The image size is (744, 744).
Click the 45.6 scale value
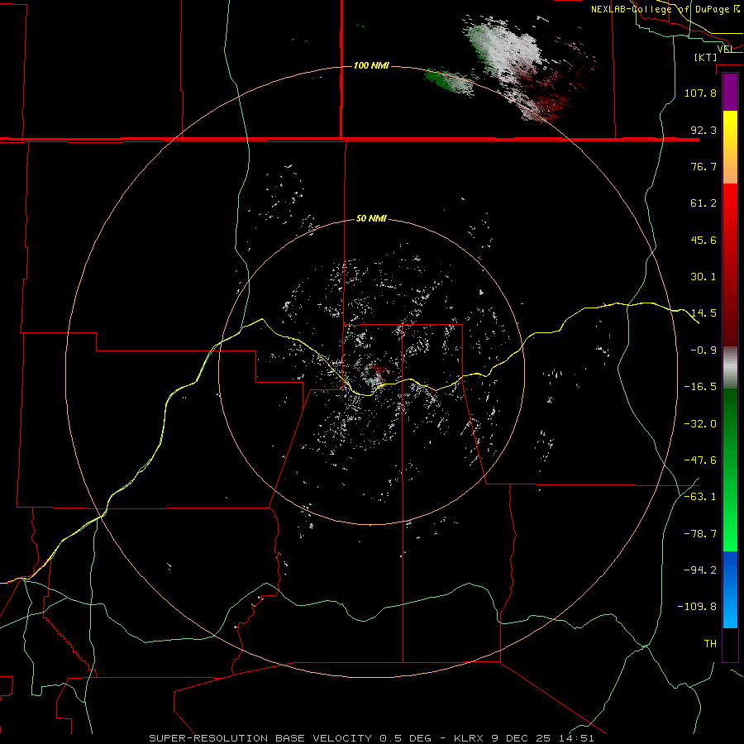pyautogui.click(x=703, y=240)
